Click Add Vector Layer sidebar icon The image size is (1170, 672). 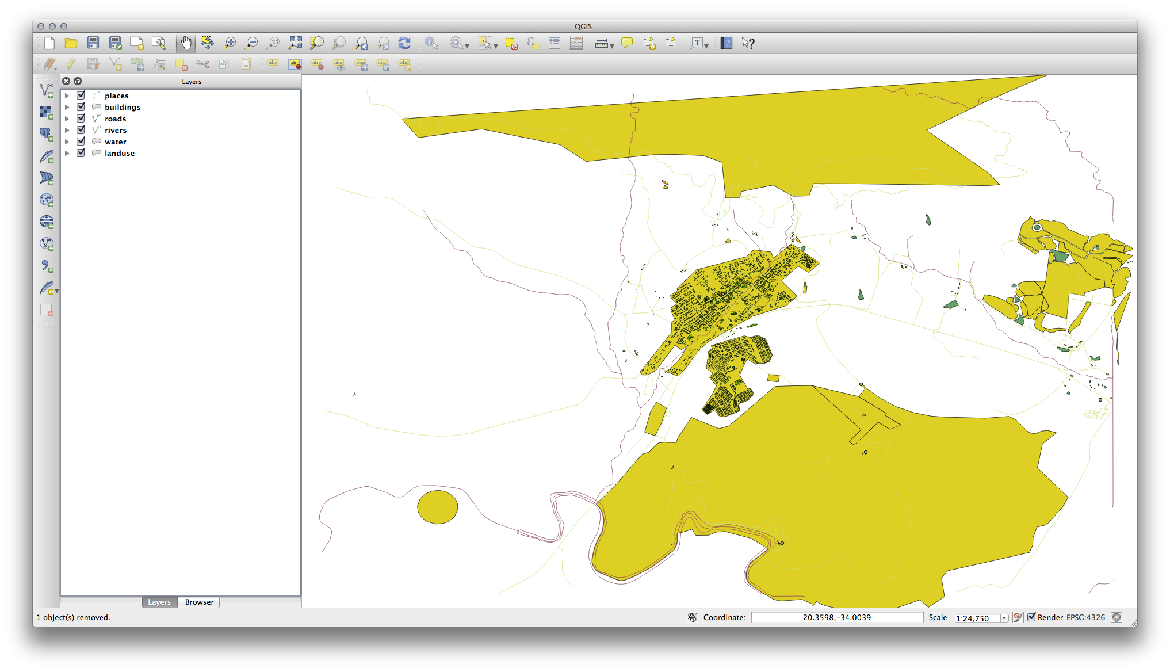47,90
